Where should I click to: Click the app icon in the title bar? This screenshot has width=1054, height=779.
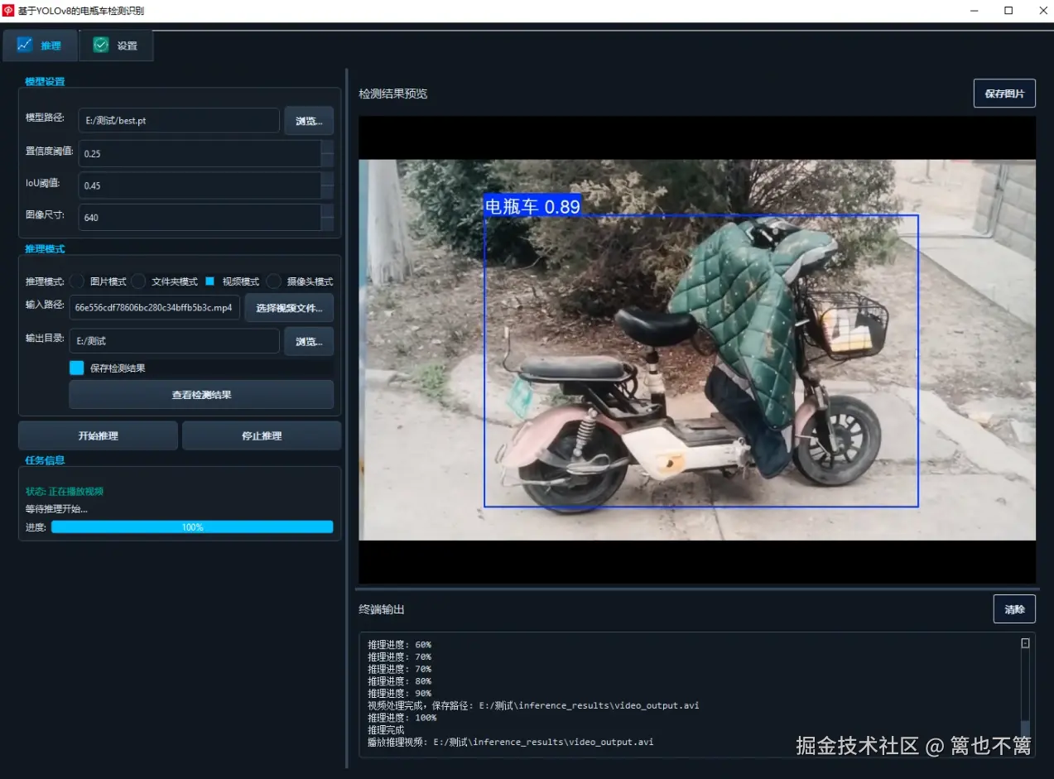click(x=8, y=11)
